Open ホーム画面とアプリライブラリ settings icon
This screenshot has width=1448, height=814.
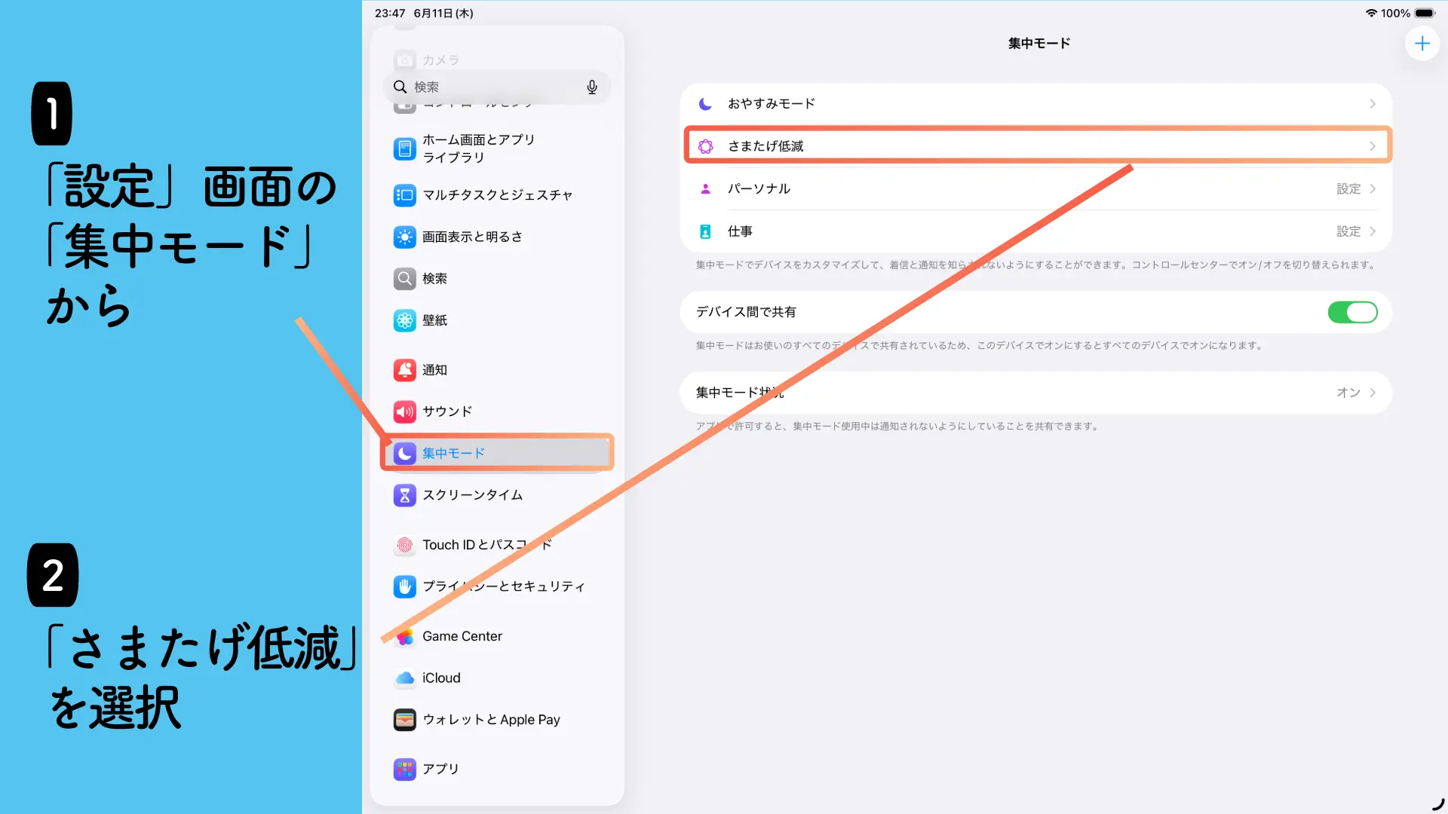coord(405,149)
